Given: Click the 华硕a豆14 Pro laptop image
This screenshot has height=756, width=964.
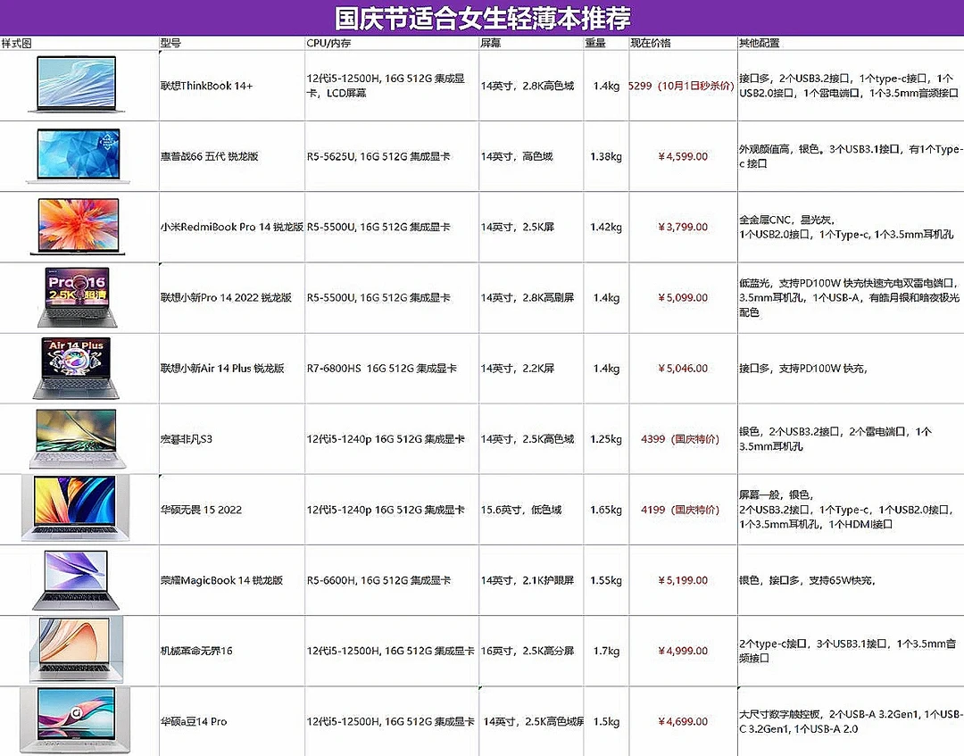Looking at the screenshot, I should pos(76,720).
